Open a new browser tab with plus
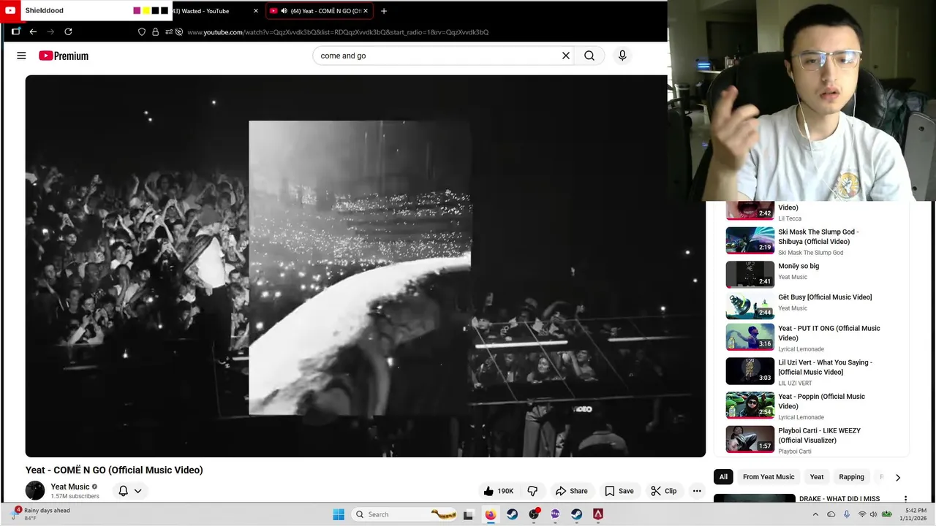Image resolution: width=936 pixels, height=526 pixels. point(384,11)
